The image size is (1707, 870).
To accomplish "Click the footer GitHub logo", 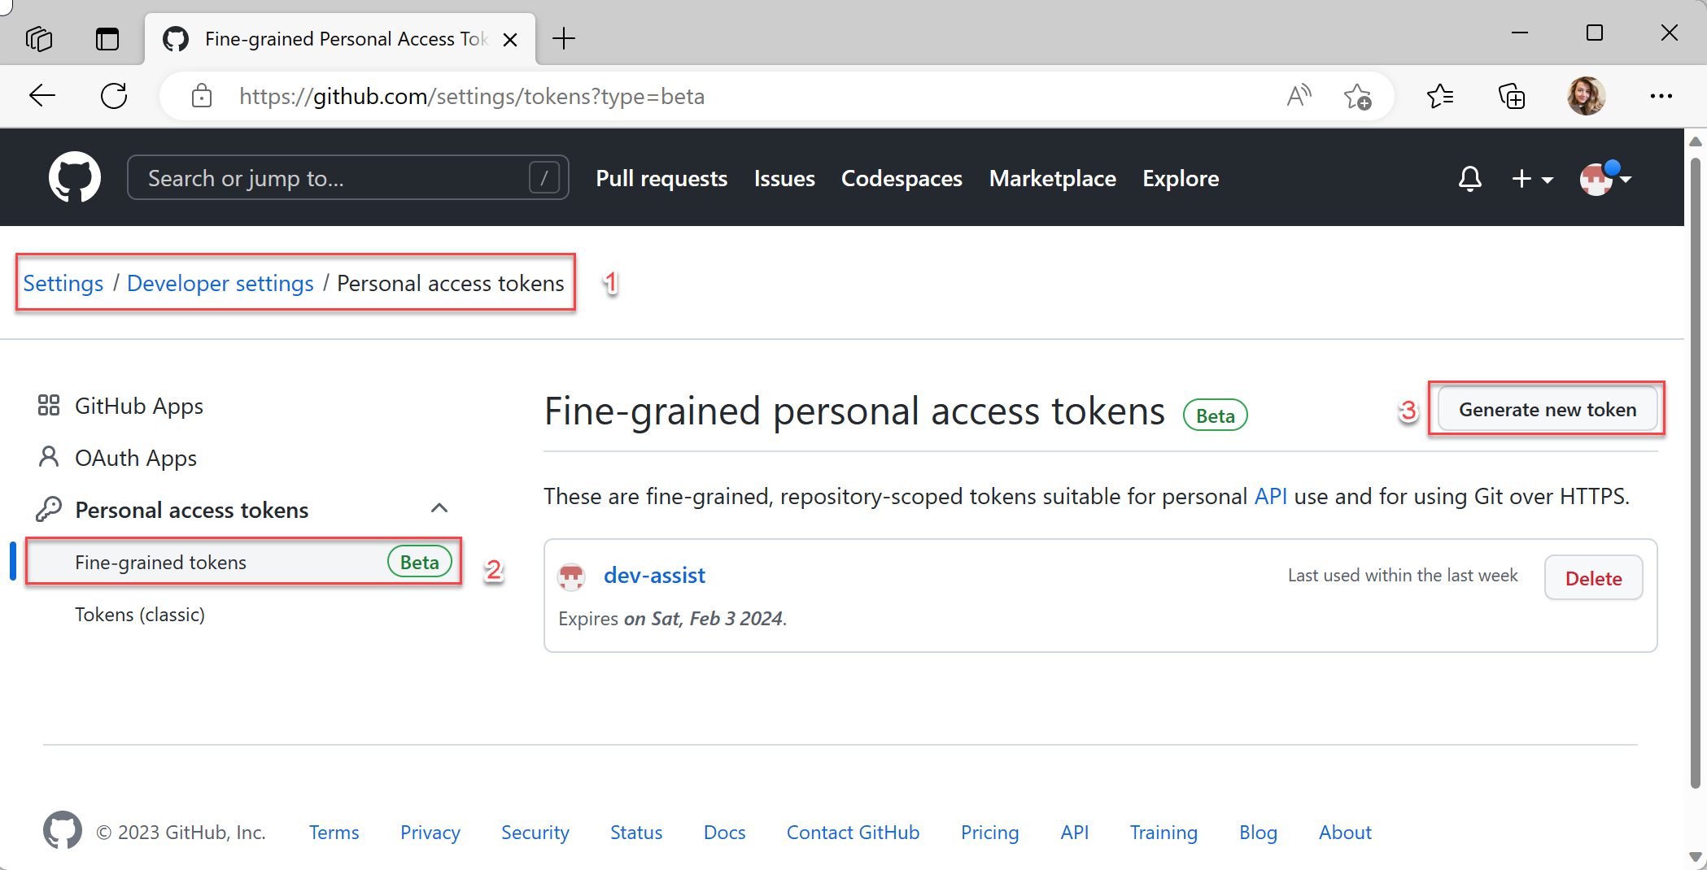I will click(x=63, y=830).
